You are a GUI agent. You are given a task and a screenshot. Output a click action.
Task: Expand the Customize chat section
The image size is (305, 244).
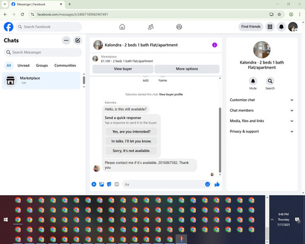(x=262, y=100)
